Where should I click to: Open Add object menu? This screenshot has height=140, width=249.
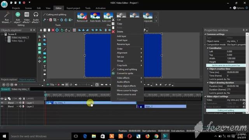click(x=18, y=17)
